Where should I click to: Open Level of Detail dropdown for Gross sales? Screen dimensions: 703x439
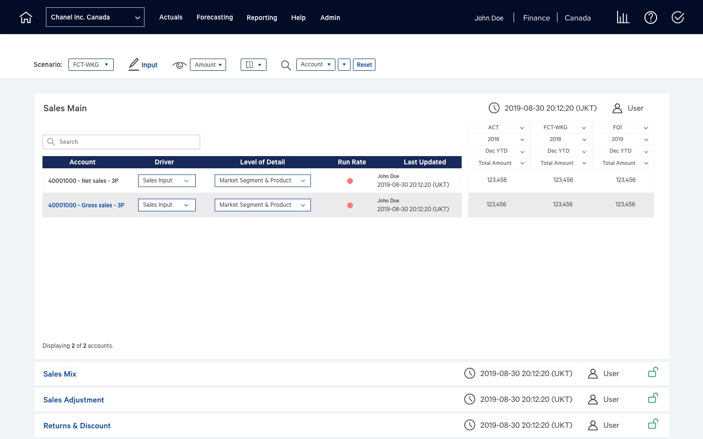263,205
